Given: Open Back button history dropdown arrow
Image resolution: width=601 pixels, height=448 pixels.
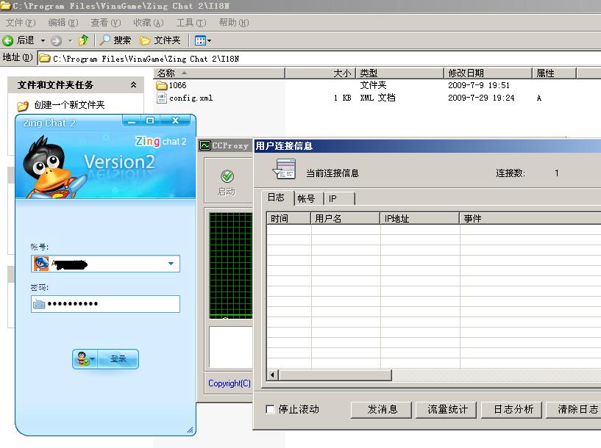Looking at the screenshot, I should (43, 40).
